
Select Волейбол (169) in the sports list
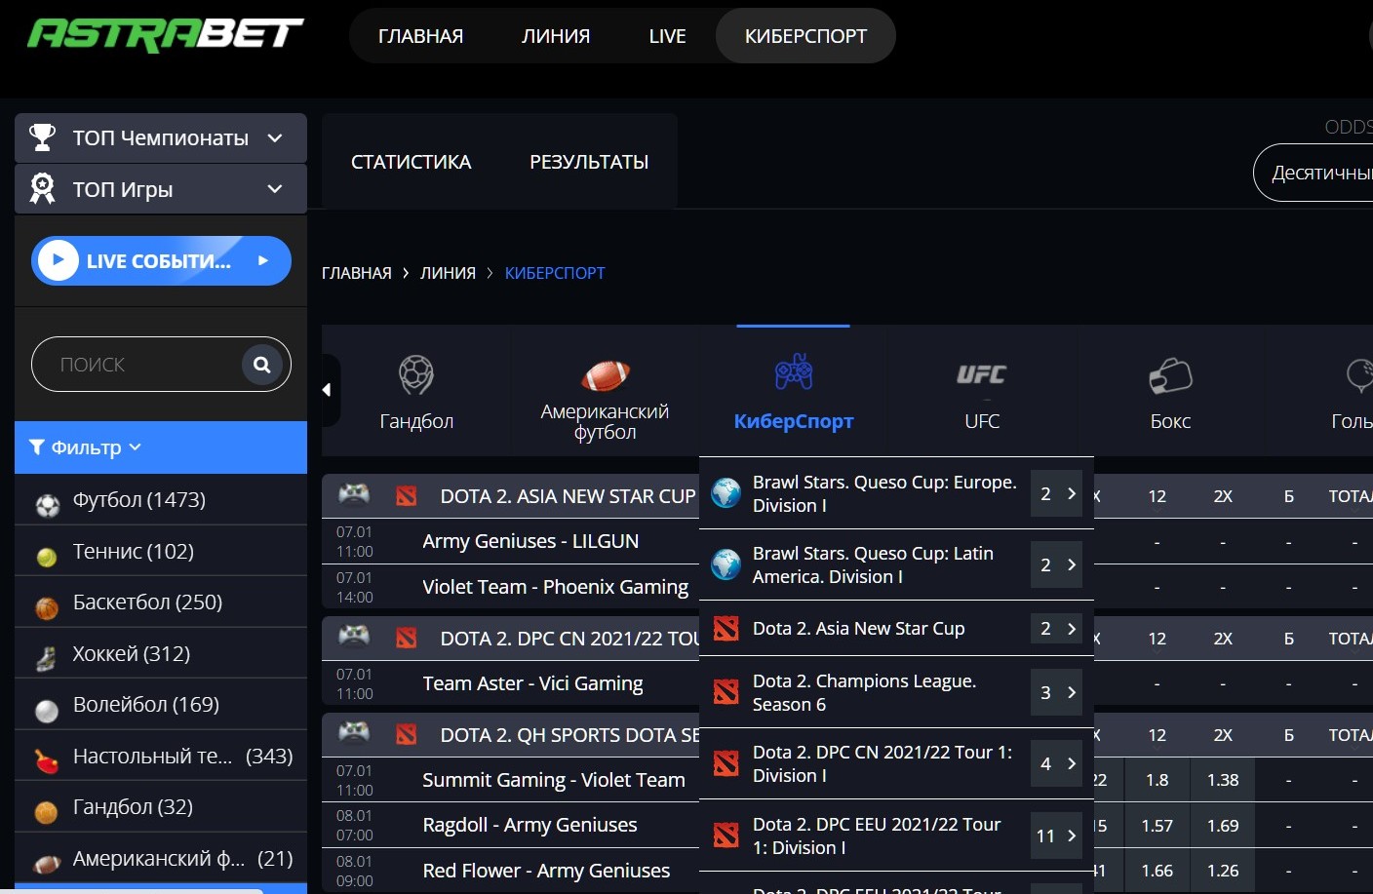tap(161, 705)
